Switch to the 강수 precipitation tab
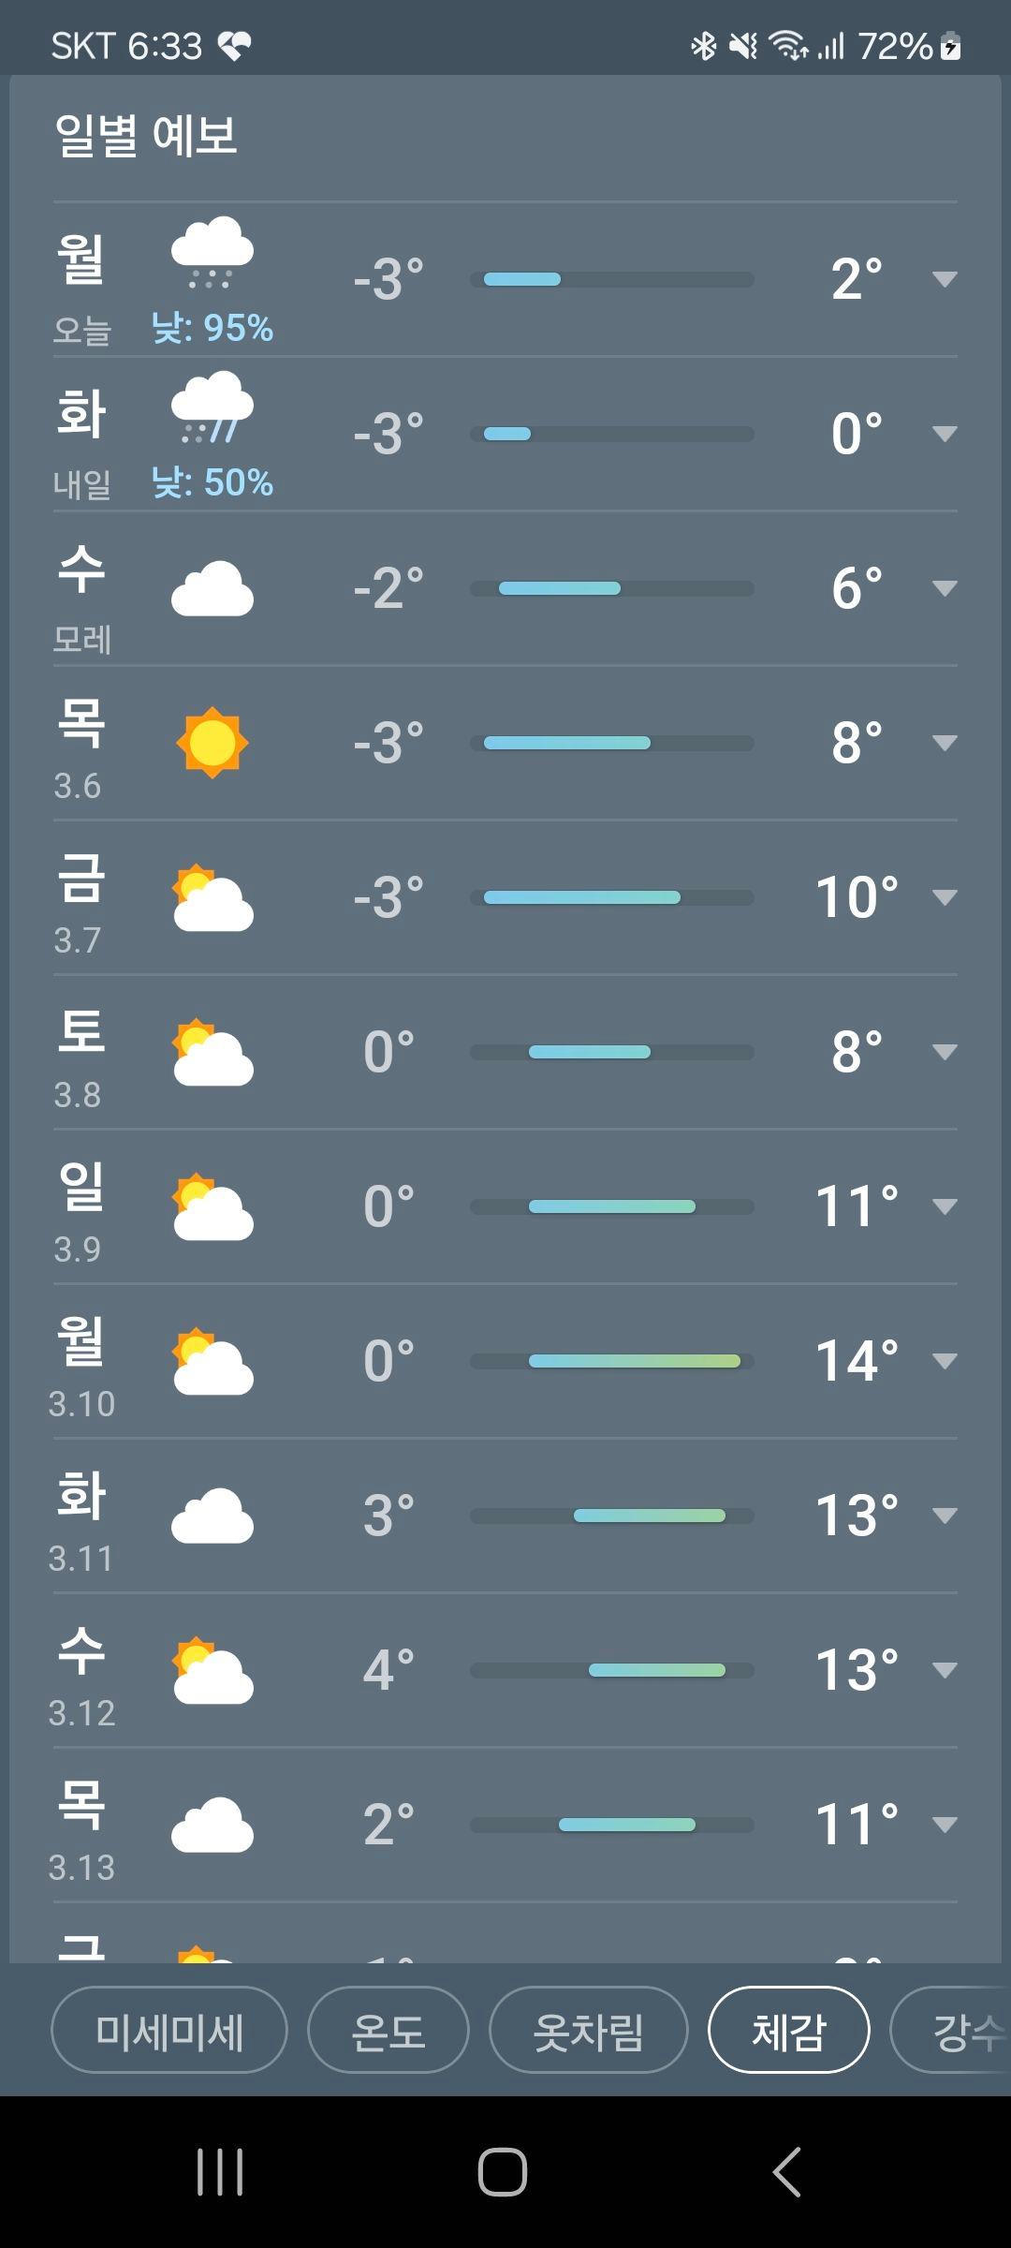Screen dimensions: 1011x2248 click(952, 2030)
